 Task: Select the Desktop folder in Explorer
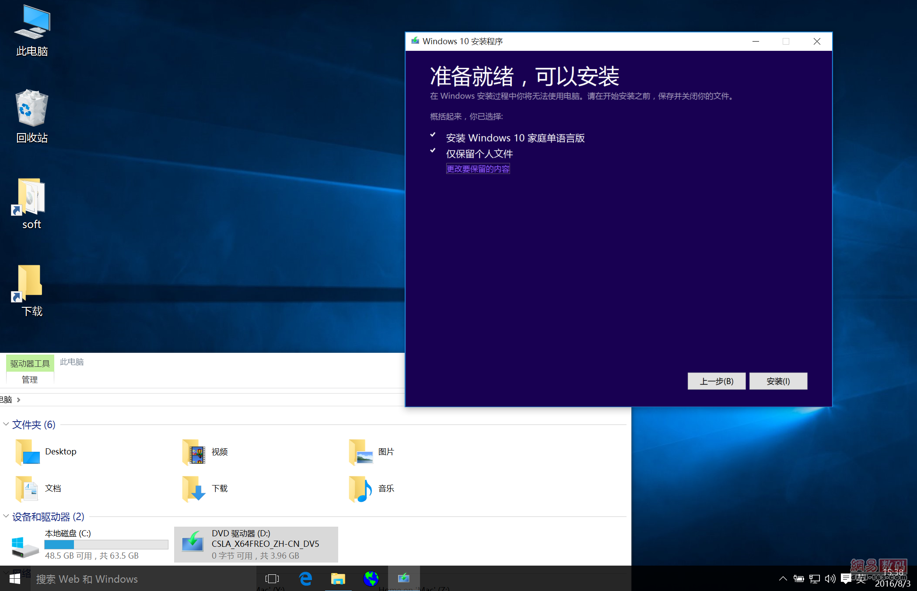coord(46,452)
